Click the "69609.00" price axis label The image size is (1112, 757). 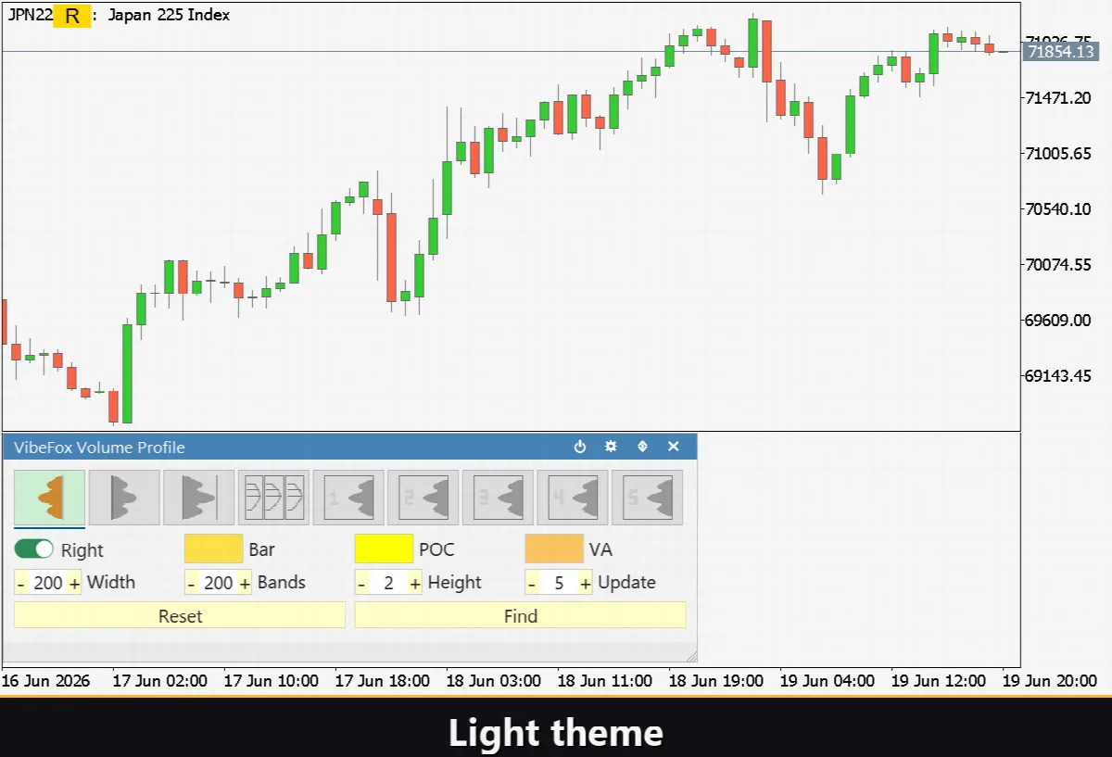(x=1058, y=320)
